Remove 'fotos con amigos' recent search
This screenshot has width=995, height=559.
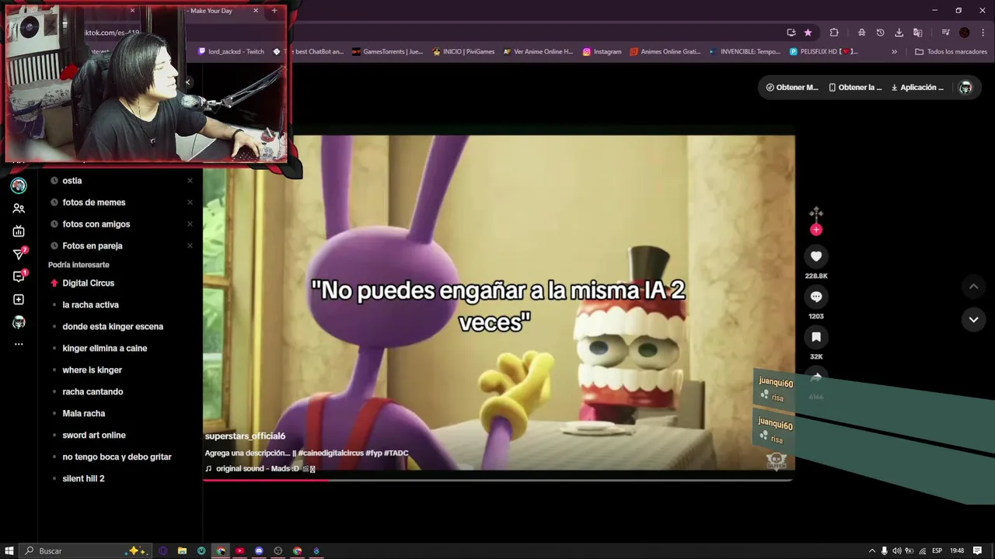point(190,224)
